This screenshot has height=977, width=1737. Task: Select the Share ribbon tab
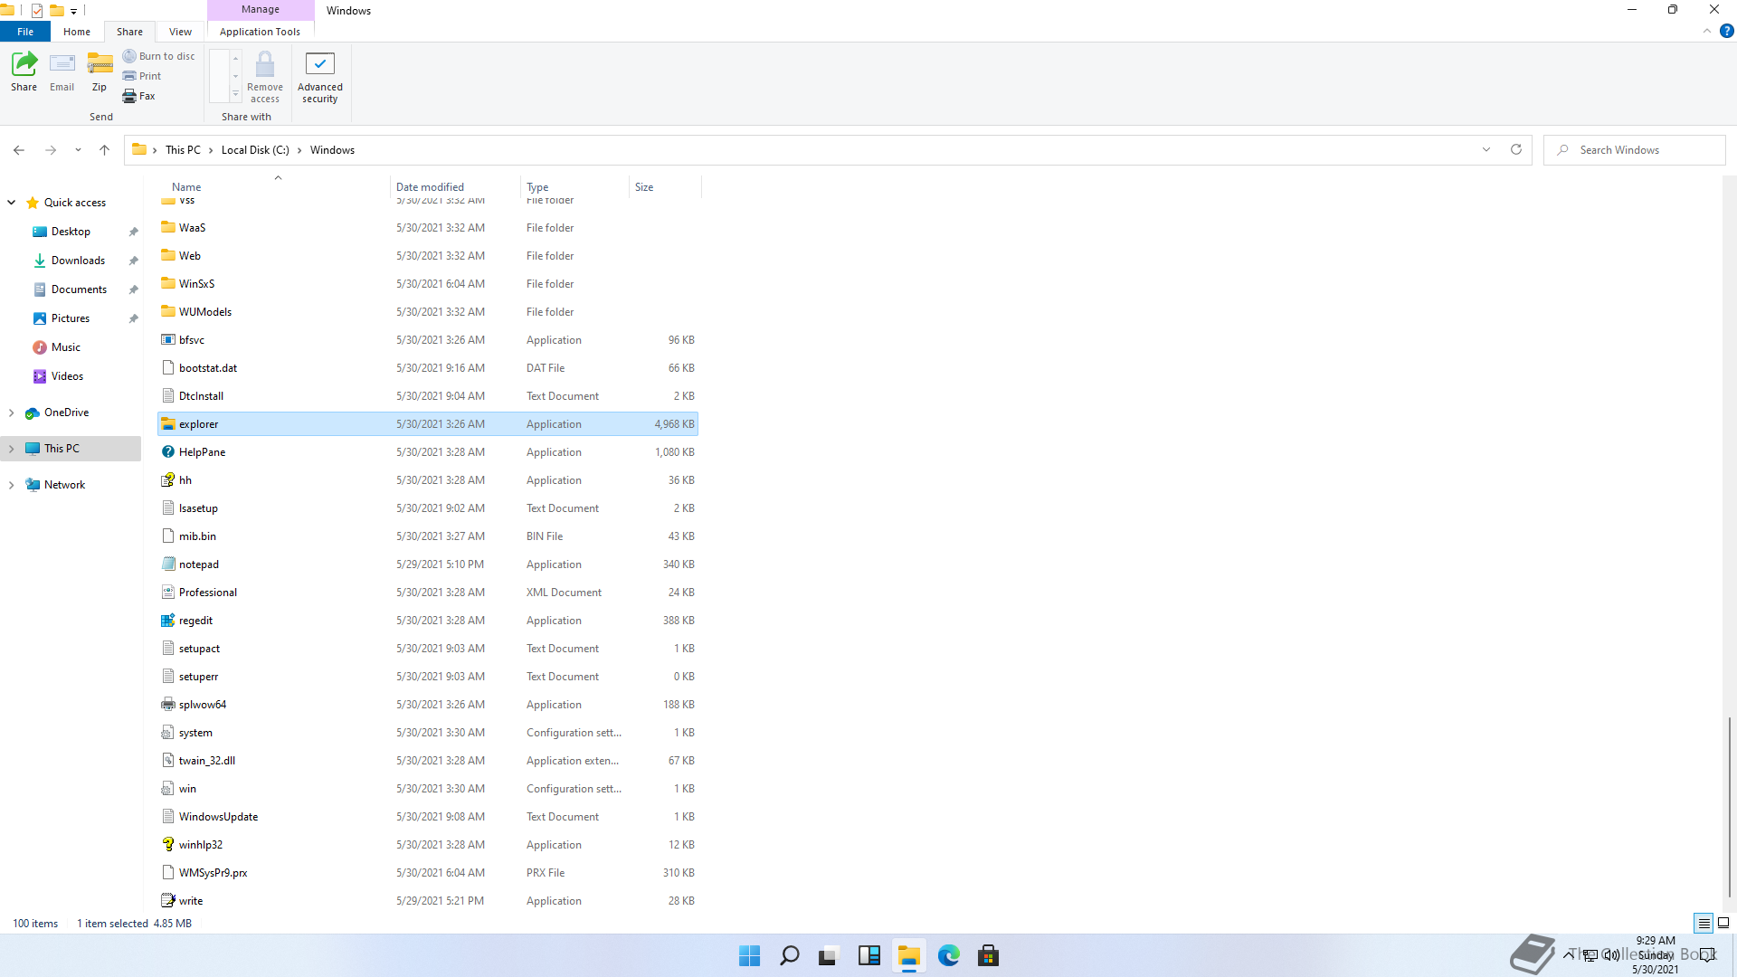pyautogui.click(x=129, y=32)
